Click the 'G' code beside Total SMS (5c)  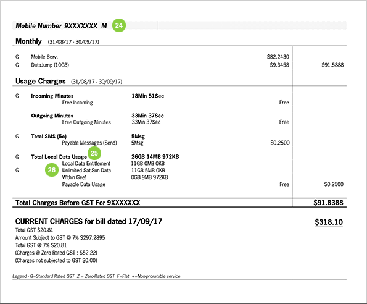[17, 137]
